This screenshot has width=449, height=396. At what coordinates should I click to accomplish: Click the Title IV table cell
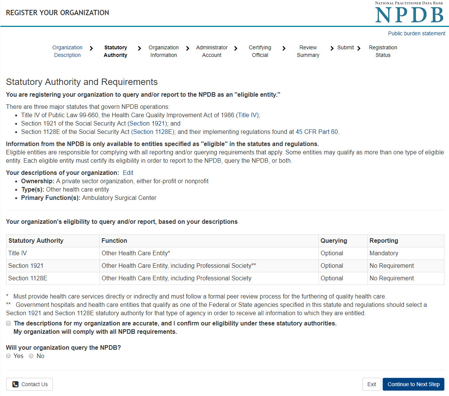pyautogui.click(x=53, y=253)
